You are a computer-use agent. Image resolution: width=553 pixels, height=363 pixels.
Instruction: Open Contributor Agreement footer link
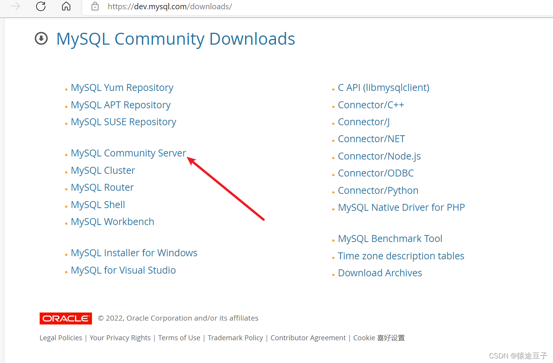point(308,338)
